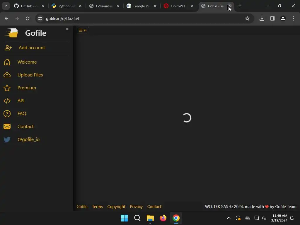Open Firefox from the taskbar

click(x=163, y=218)
